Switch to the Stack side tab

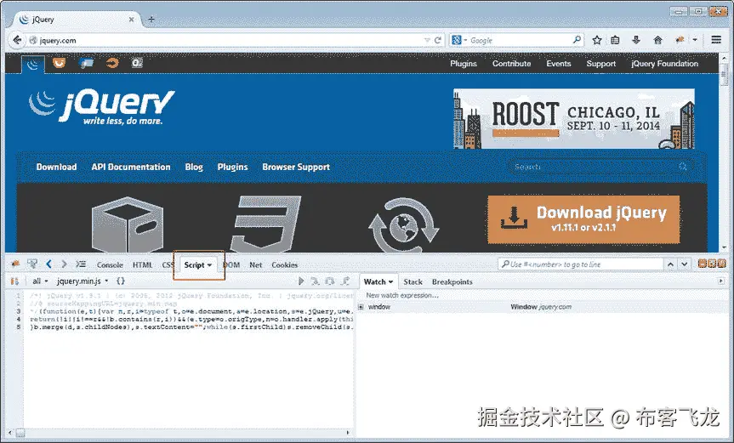(x=413, y=282)
